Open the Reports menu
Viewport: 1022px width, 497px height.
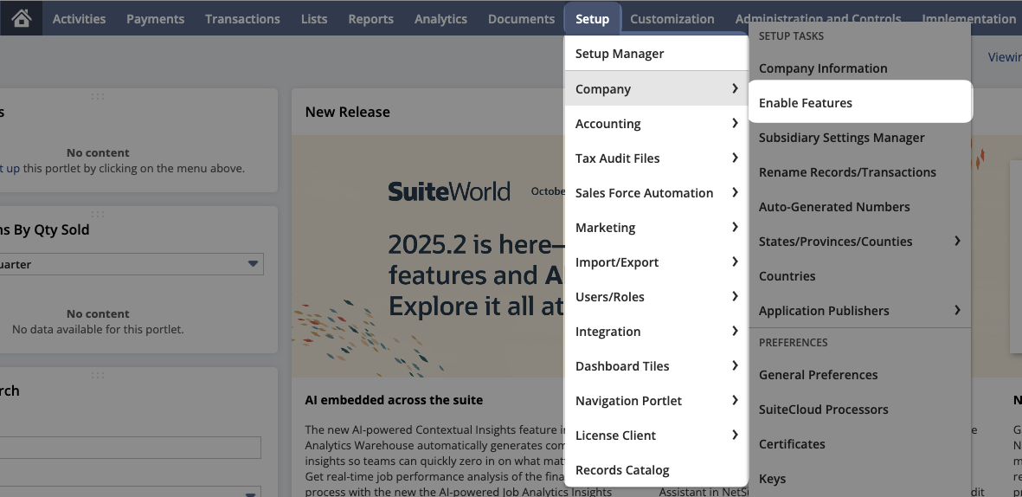371,19
